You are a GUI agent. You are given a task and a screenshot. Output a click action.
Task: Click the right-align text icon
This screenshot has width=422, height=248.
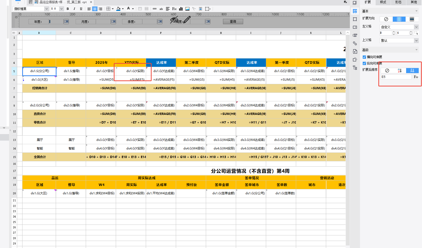point(100,9)
